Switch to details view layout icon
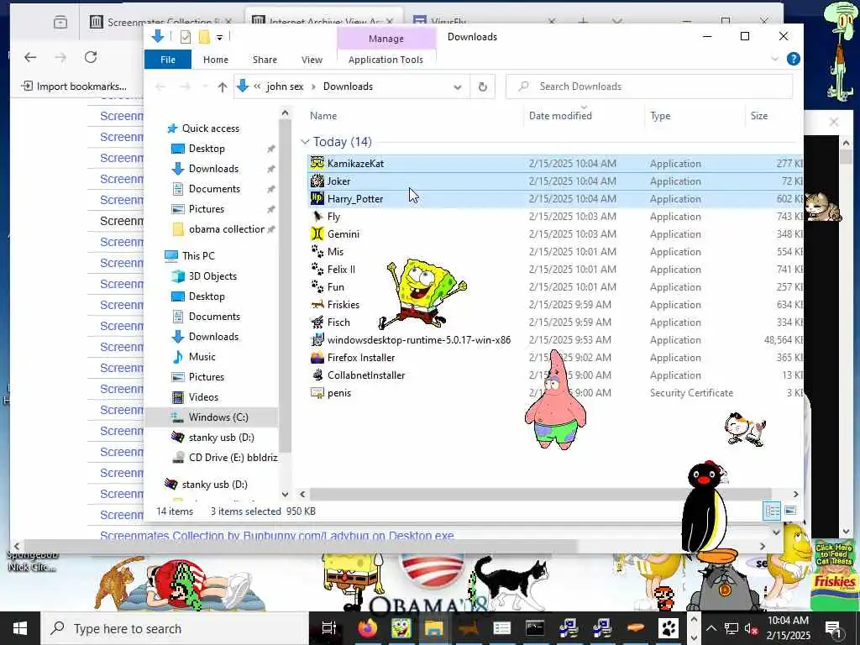This screenshot has height=645, width=860. click(x=773, y=511)
